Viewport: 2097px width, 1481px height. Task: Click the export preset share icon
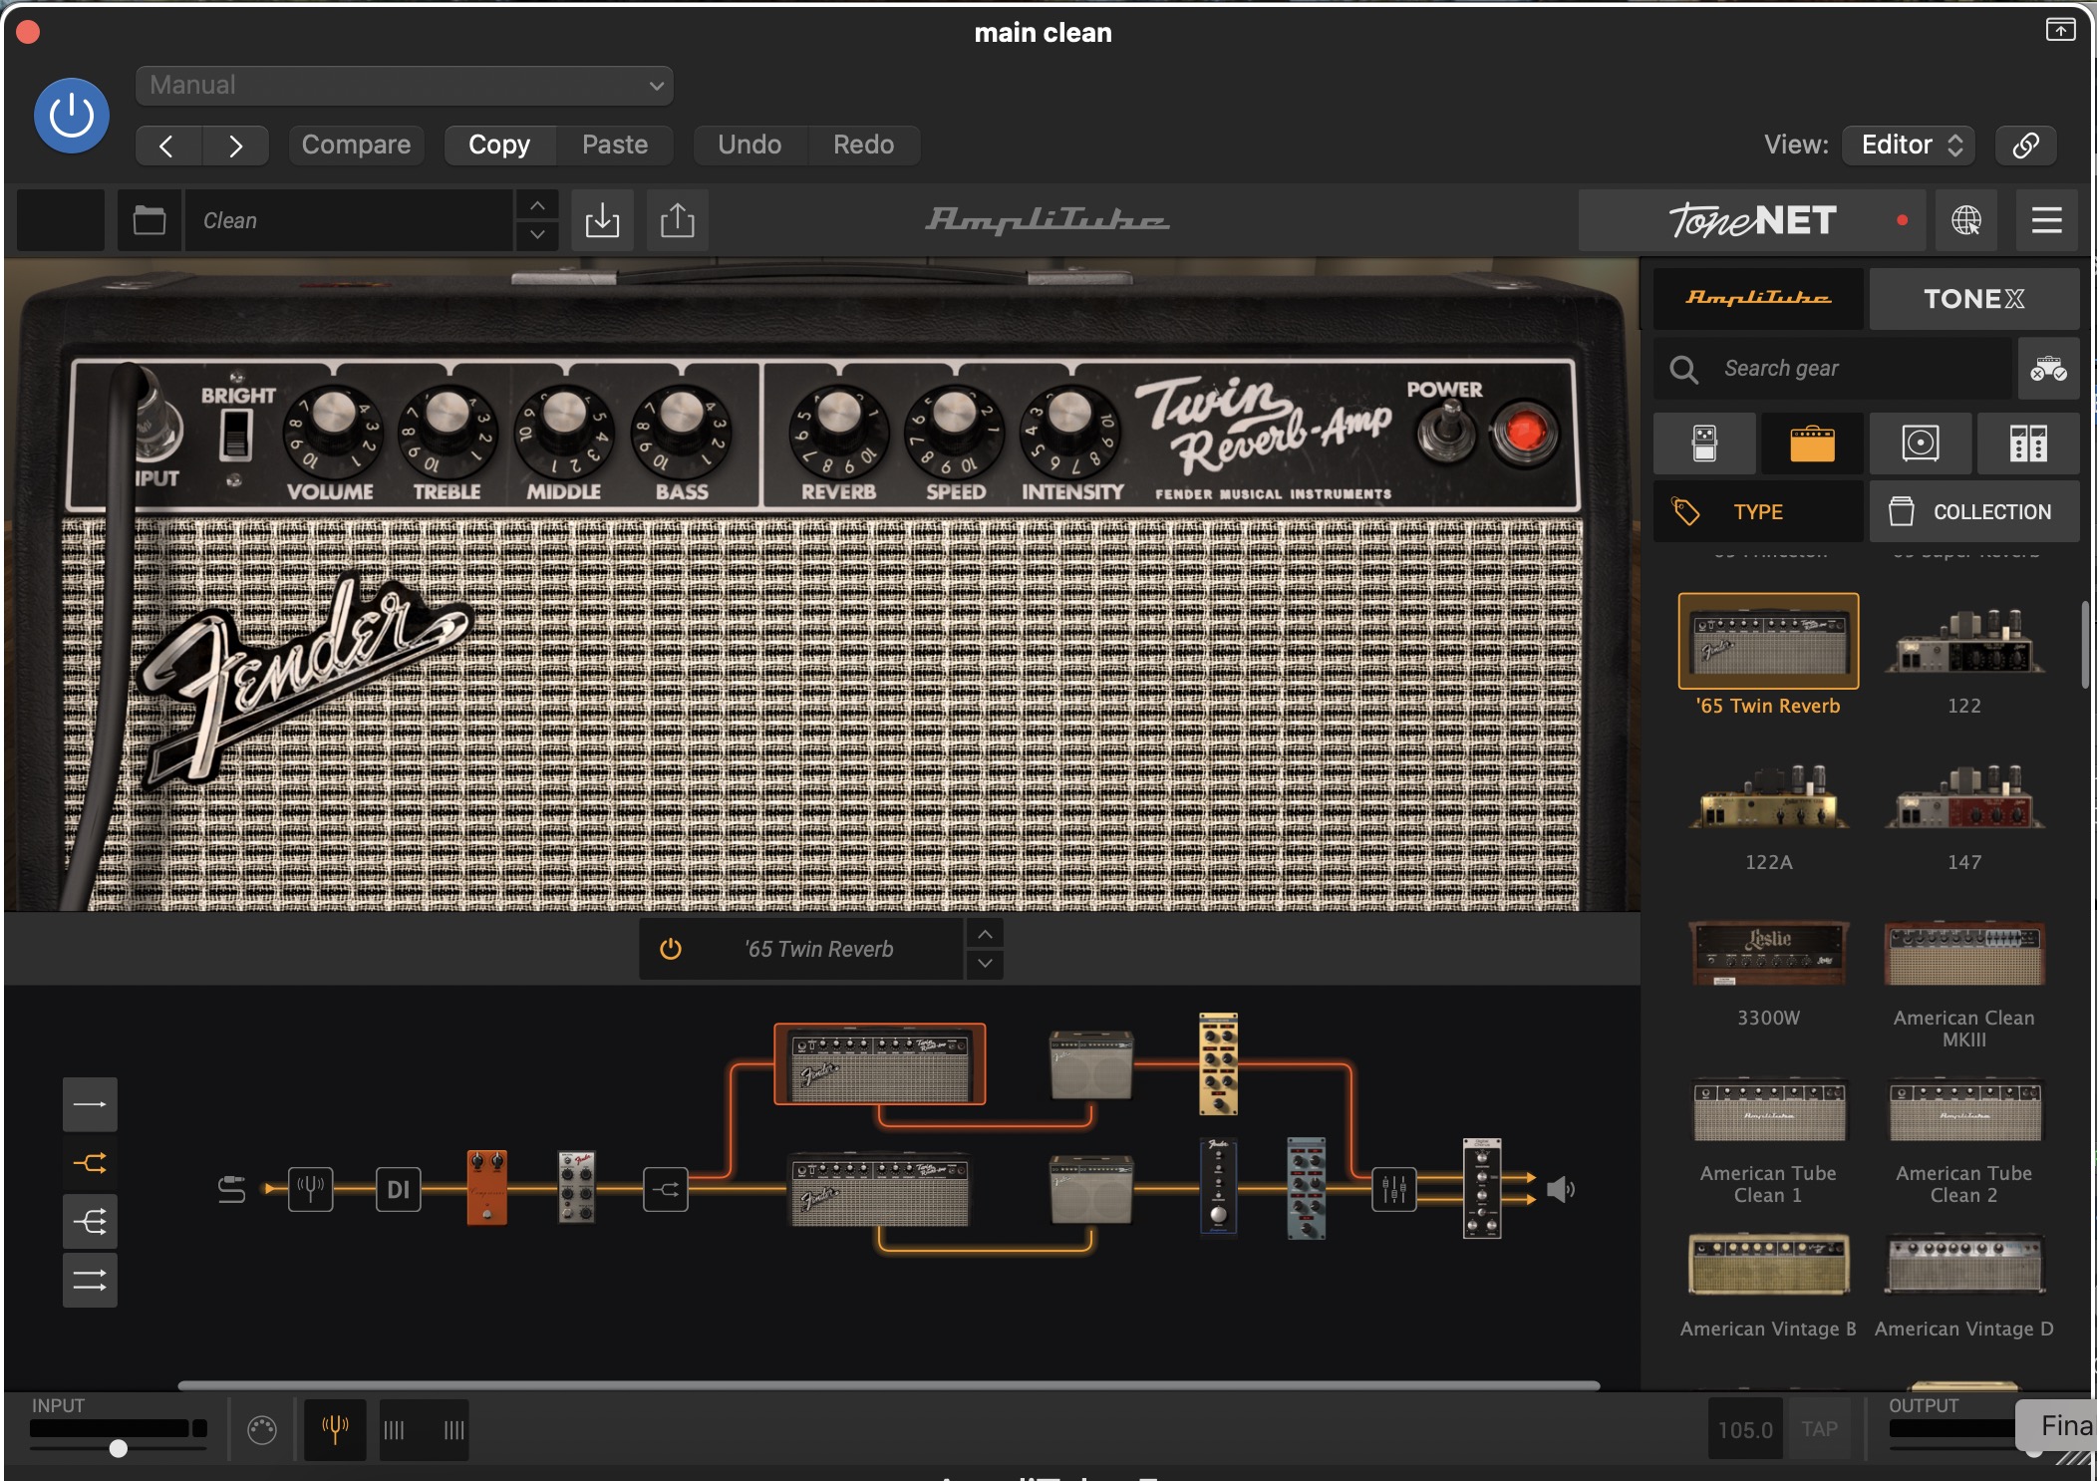click(678, 220)
